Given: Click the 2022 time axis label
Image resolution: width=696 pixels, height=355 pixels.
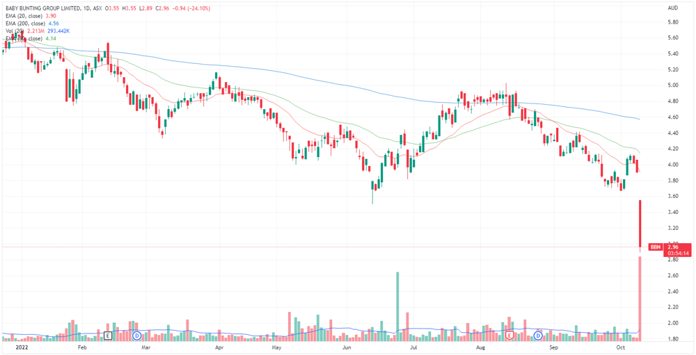Looking at the screenshot, I should [x=21, y=349].
